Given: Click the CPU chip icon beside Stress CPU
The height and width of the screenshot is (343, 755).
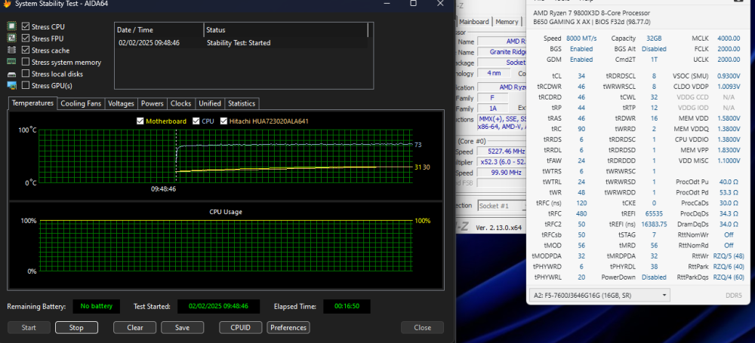Looking at the screenshot, I should point(12,26).
